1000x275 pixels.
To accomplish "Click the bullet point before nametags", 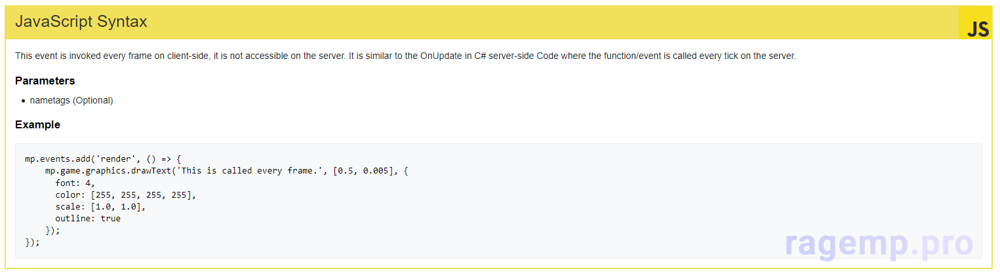I will coord(23,101).
